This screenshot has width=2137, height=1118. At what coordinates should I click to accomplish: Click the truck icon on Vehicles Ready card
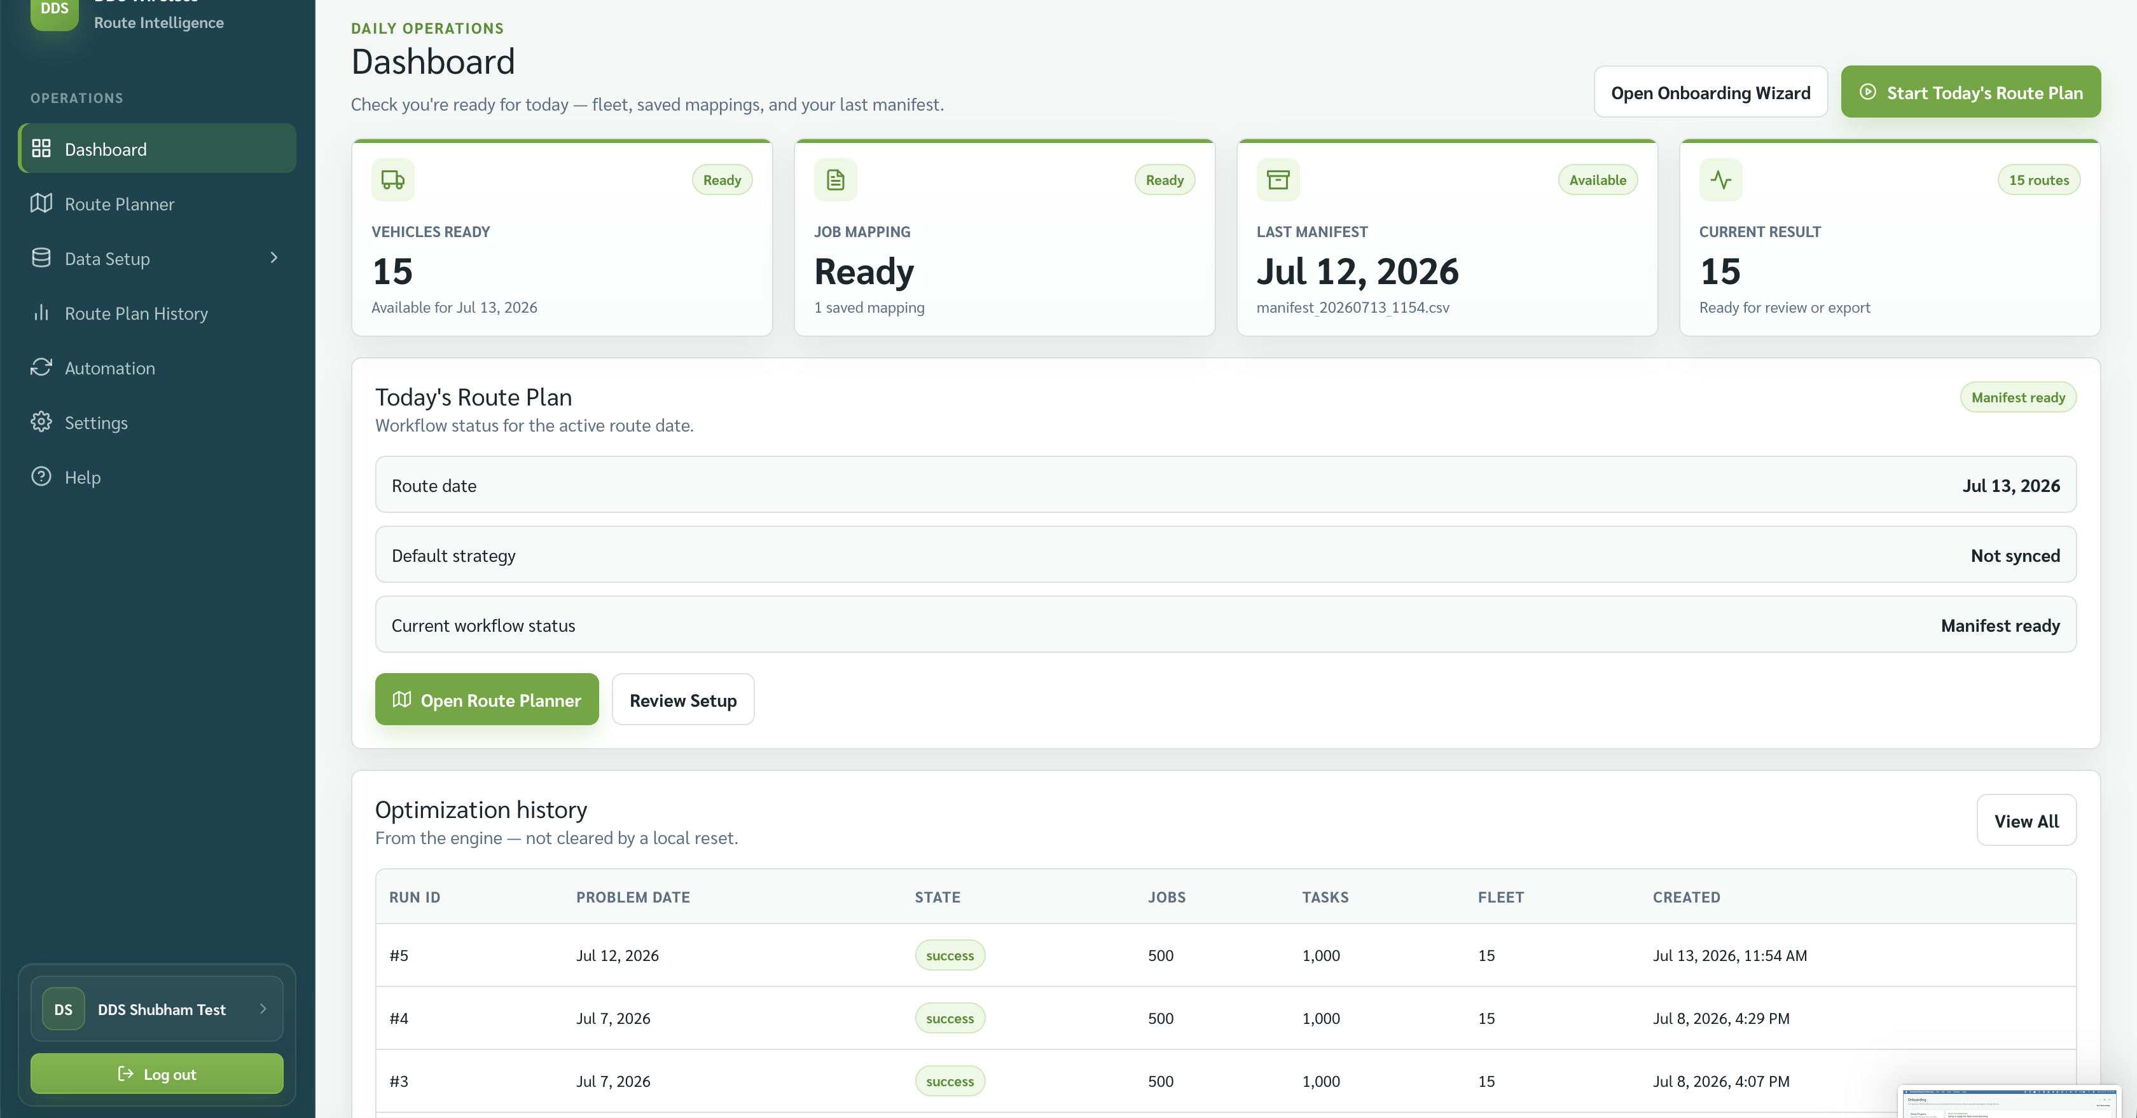(393, 180)
